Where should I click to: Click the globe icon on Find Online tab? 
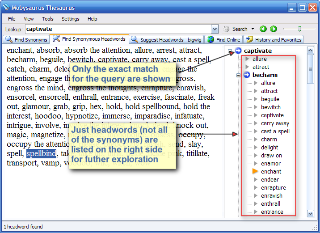[211, 39]
